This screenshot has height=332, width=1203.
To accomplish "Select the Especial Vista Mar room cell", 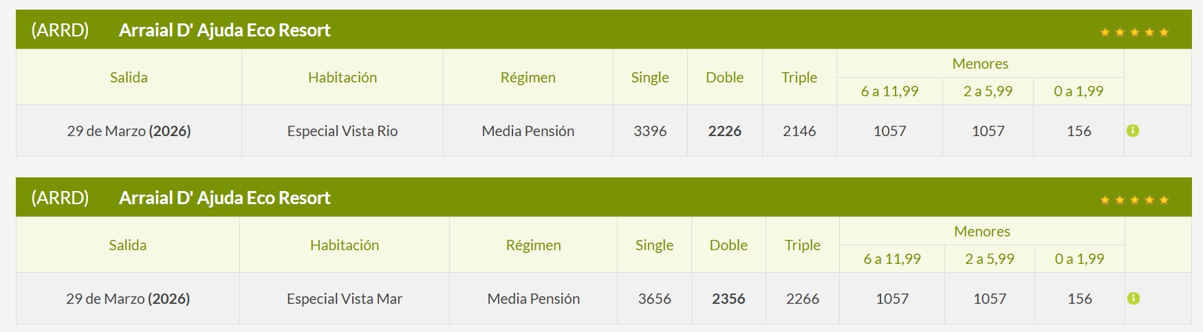I will point(345,299).
